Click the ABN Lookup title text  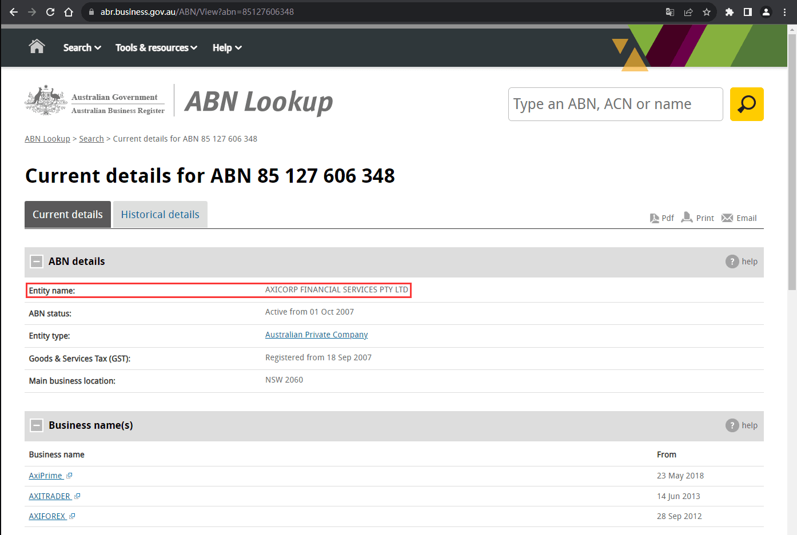click(259, 102)
